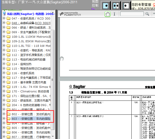
Task: Select the FlashPaper hand pan tool
Action: point(108,14)
